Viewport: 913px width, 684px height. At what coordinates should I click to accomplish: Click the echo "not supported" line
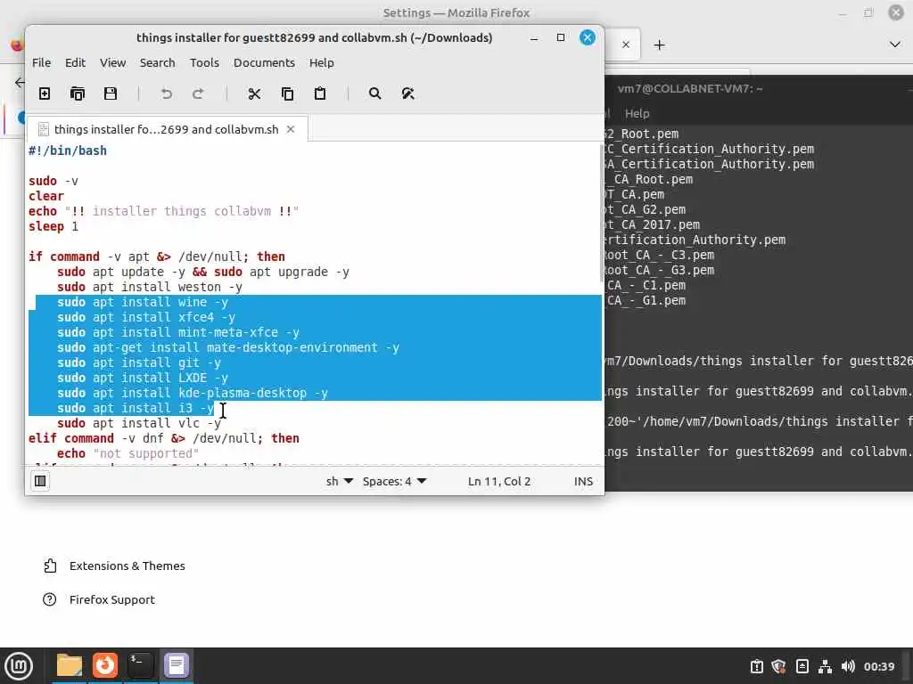[127, 453]
